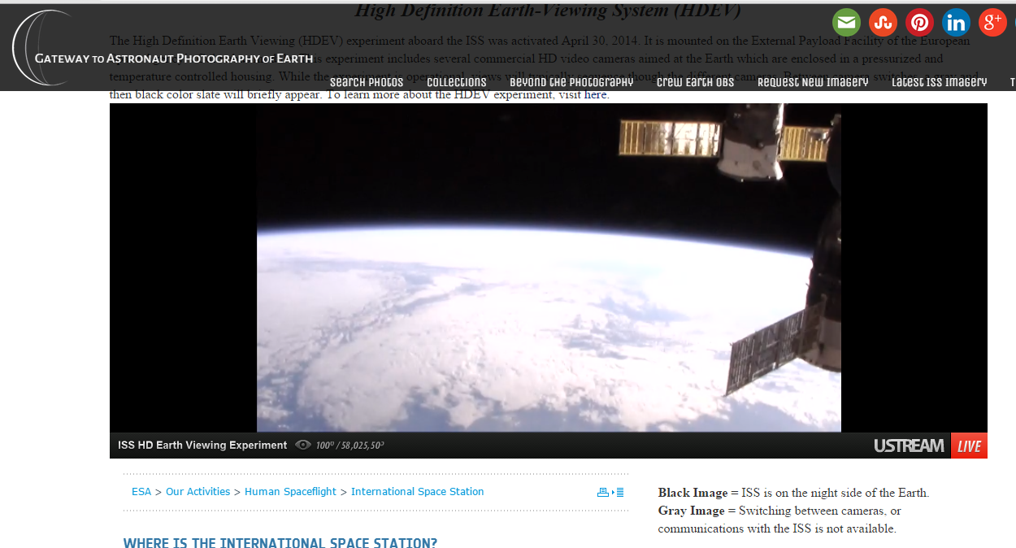Image resolution: width=1016 pixels, height=548 pixels.
Task: Click the crescent Gateway site logo
Action: coord(41,47)
